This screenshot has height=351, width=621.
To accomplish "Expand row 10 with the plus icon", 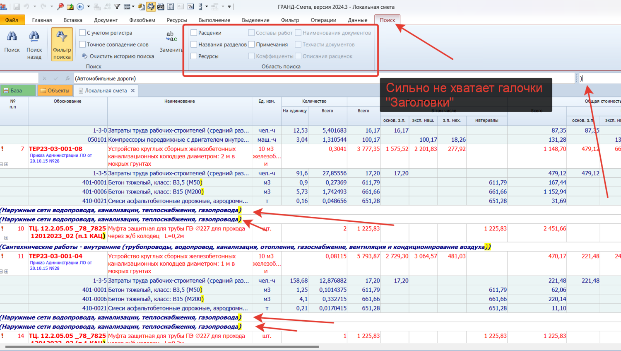I will tap(6, 238).
